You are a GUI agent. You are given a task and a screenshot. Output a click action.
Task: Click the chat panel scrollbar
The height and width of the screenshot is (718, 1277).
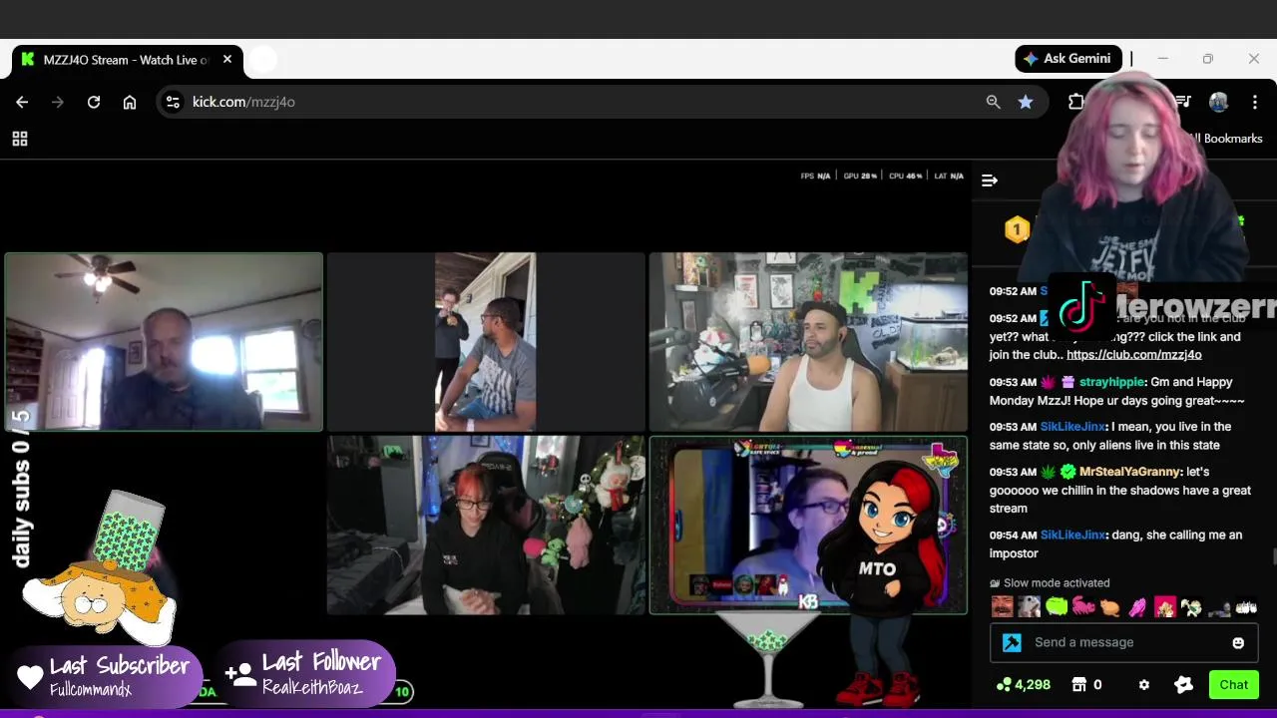pyautogui.click(x=1273, y=556)
